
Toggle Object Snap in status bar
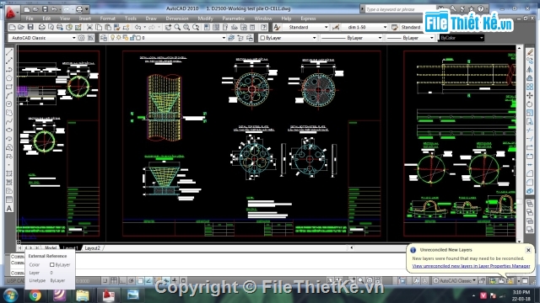pos(140,280)
